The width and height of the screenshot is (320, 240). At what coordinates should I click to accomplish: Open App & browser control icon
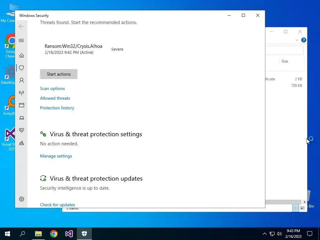coord(22,105)
